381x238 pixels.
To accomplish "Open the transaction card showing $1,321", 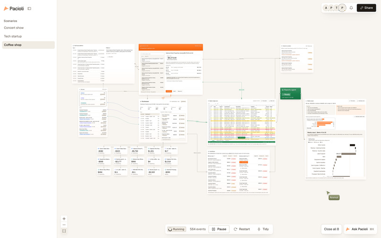I will (154, 151).
